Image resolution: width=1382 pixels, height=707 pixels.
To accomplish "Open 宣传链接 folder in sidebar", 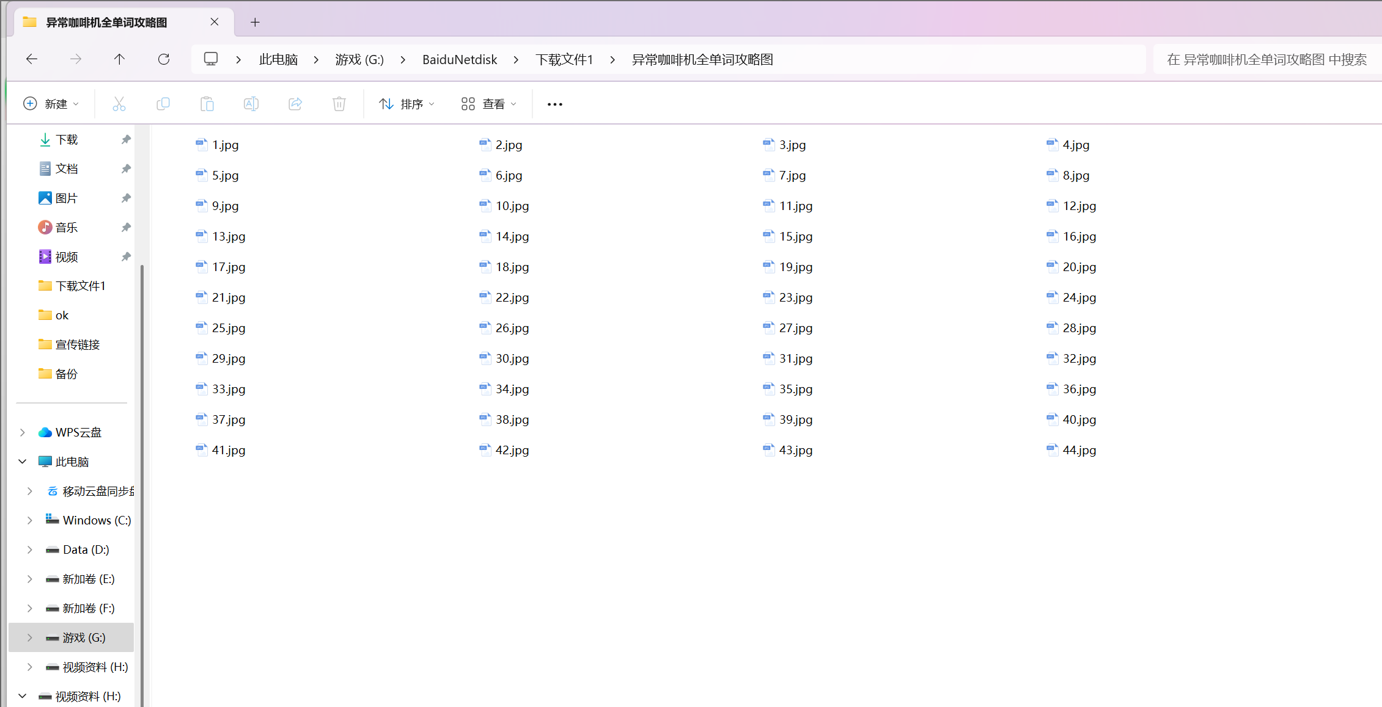I will [x=69, y=345].
